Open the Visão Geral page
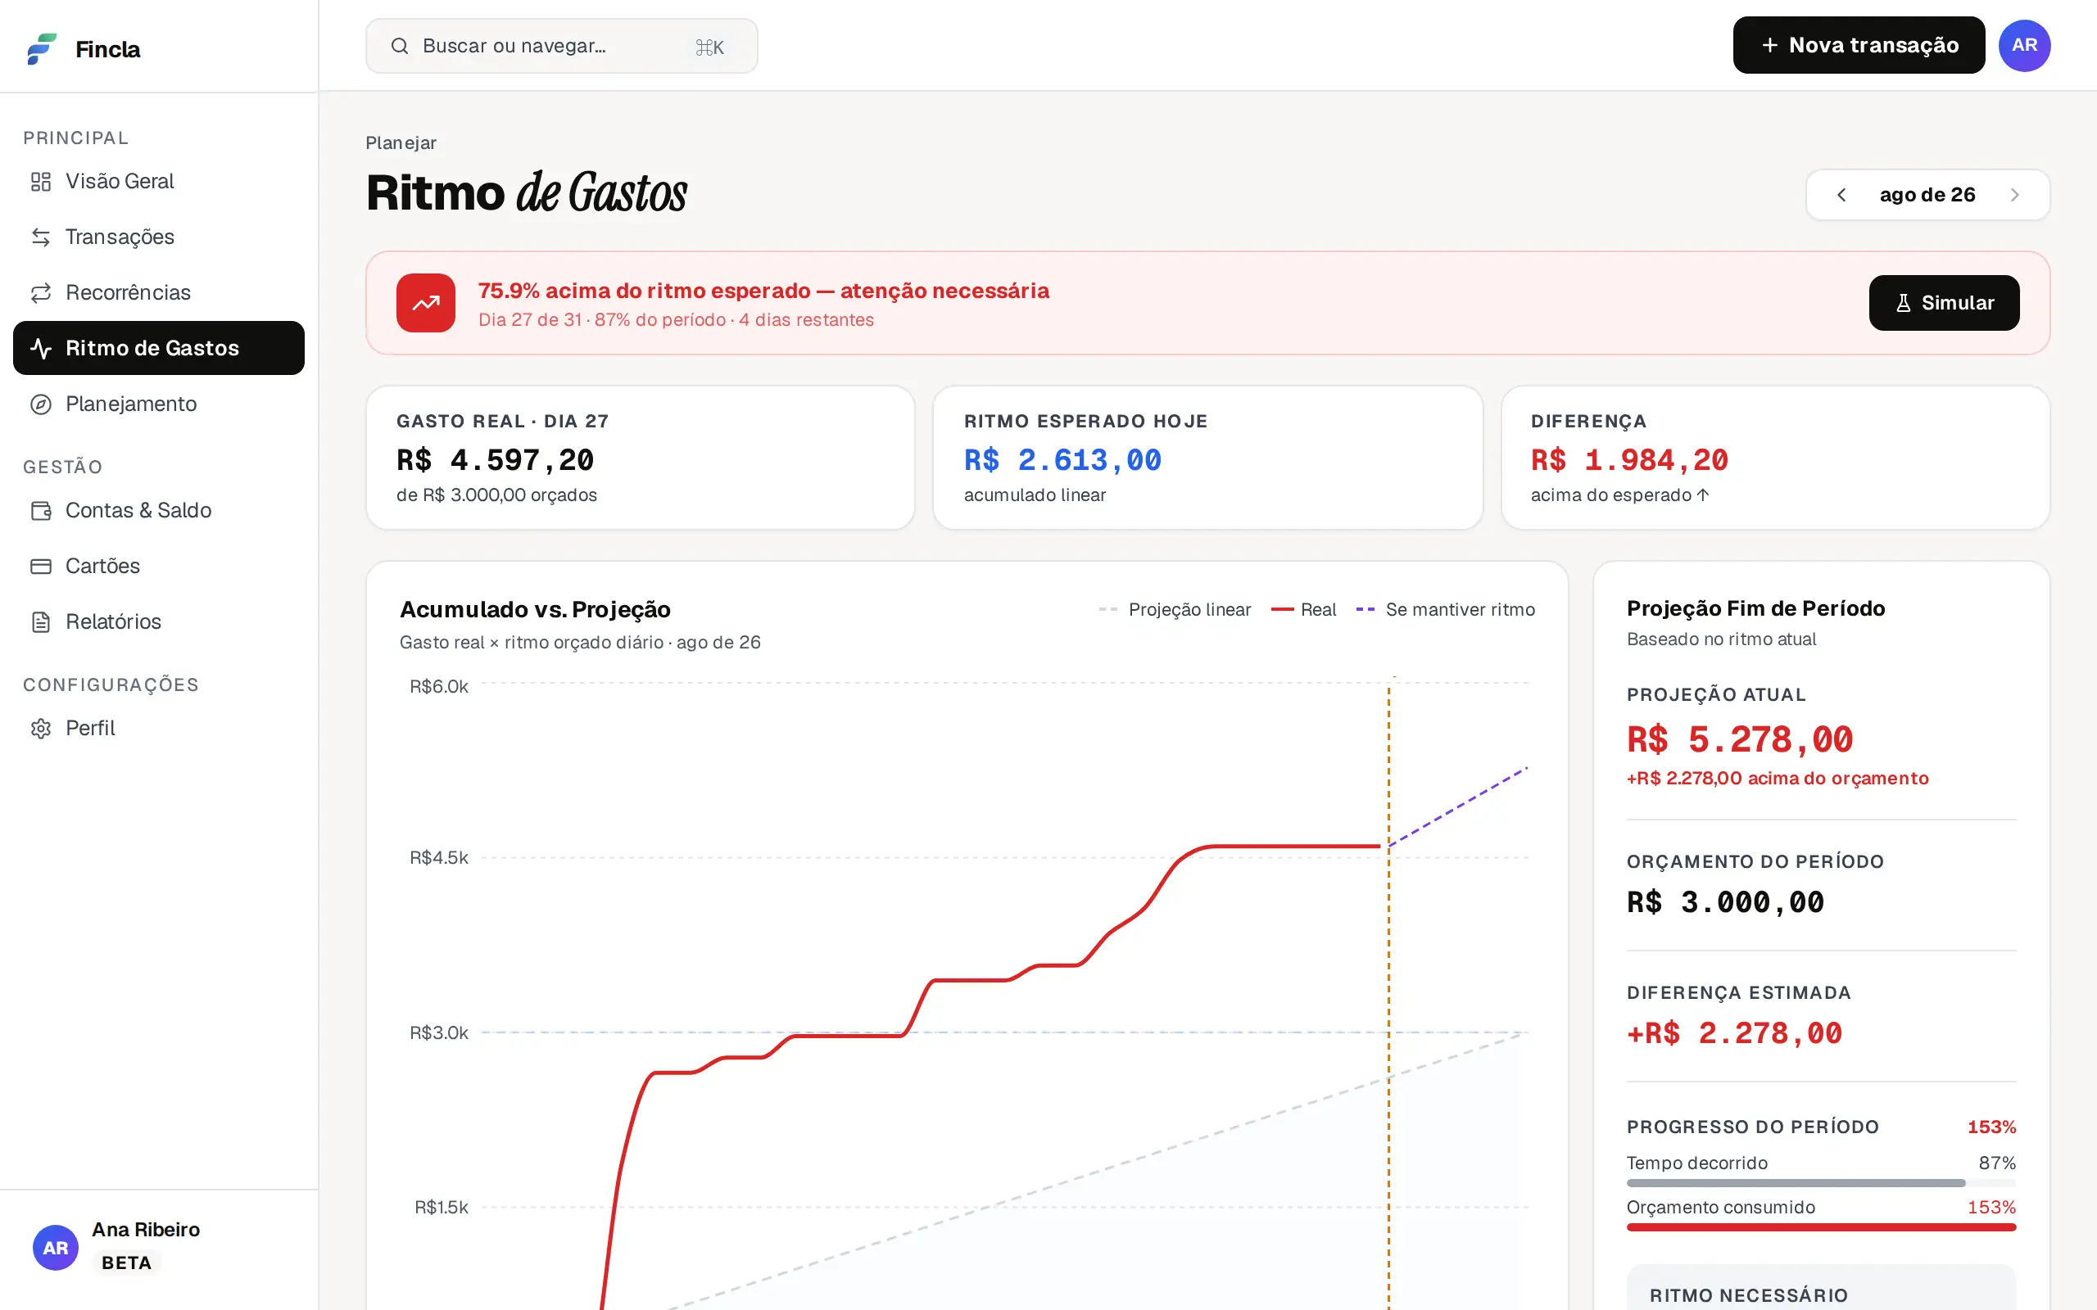This screenshot has width=2097, height=1310. point(159,181)
